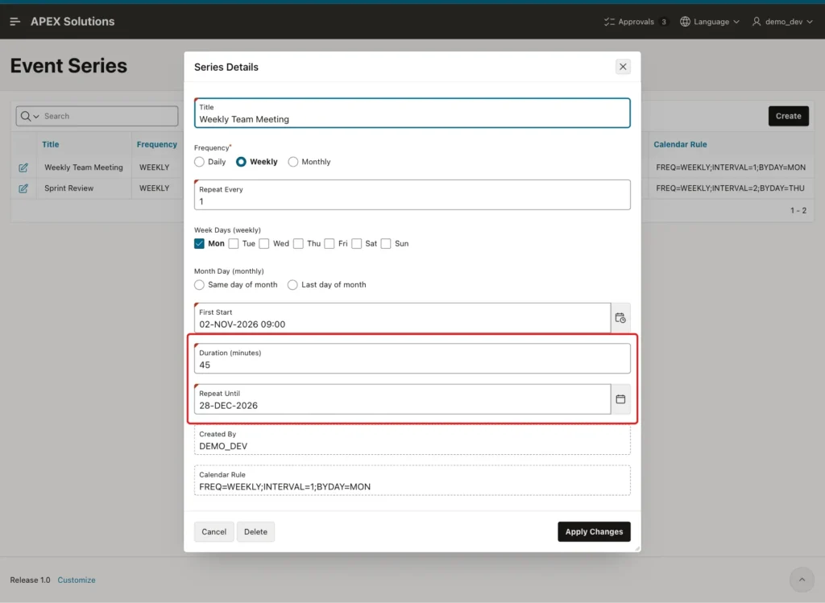The height and width of the screenshot is (603, 825).
Task: Uncheck the Mon weekday checkbox
Action: click(200, 243)
